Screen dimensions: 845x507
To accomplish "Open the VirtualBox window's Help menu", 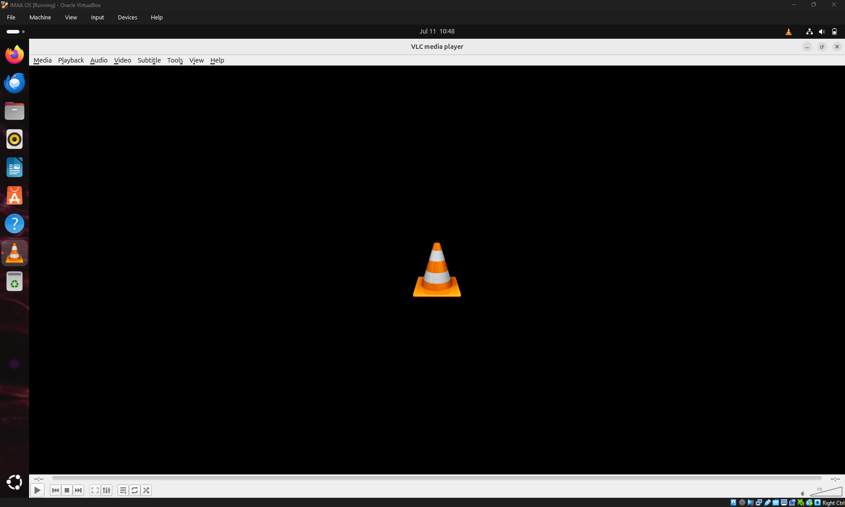I will pos(157,18).
